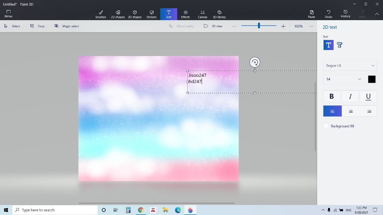Choose the Crop tool
Viewport: 383px width, 215px height.
pyautogui.click(x=37, y=26)
